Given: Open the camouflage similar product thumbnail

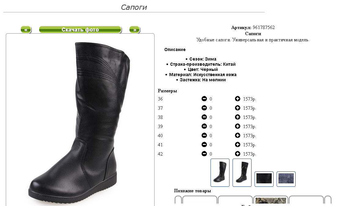Looking at the screenshot, I should click(x=271, y=200).
